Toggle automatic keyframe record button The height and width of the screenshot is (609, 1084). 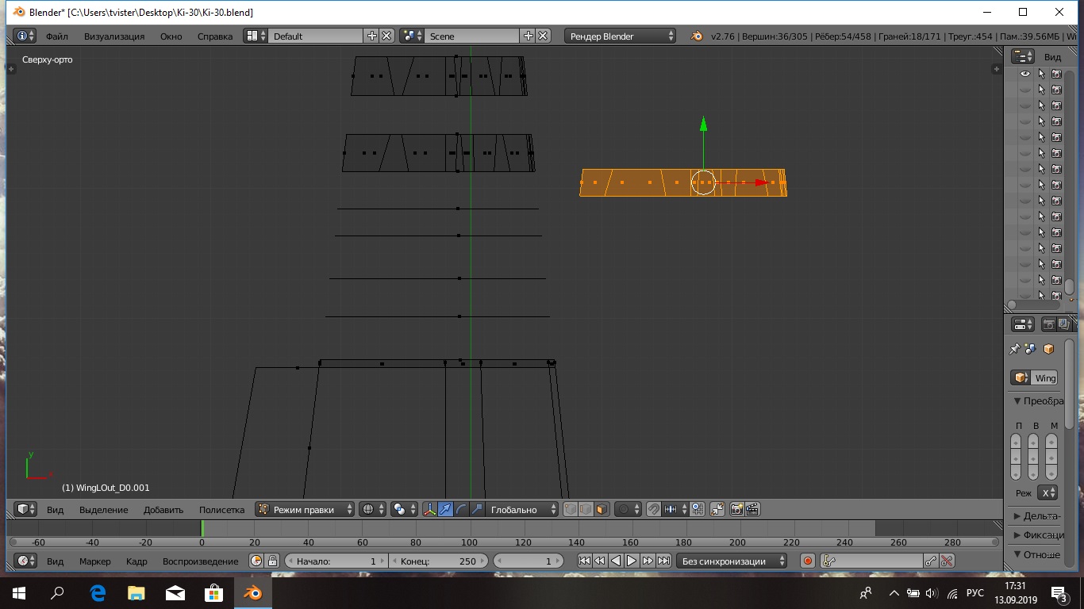point(808,561)
